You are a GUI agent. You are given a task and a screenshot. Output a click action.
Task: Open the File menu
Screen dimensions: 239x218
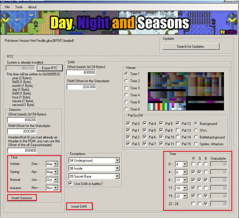(x=7, y=7)
